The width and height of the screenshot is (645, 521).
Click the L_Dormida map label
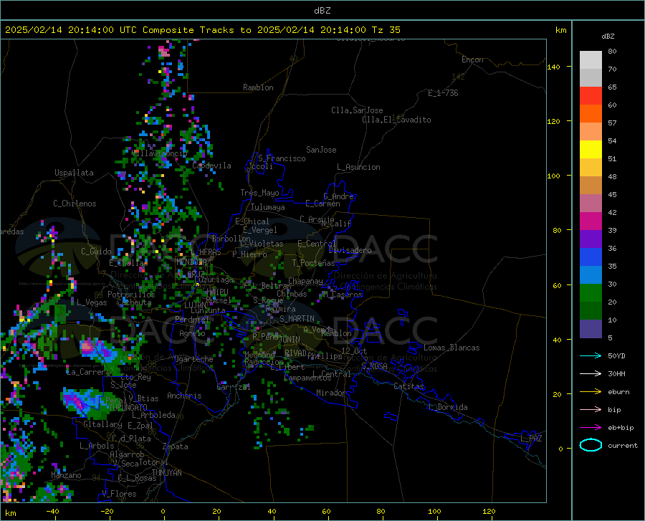coord(447,407)
